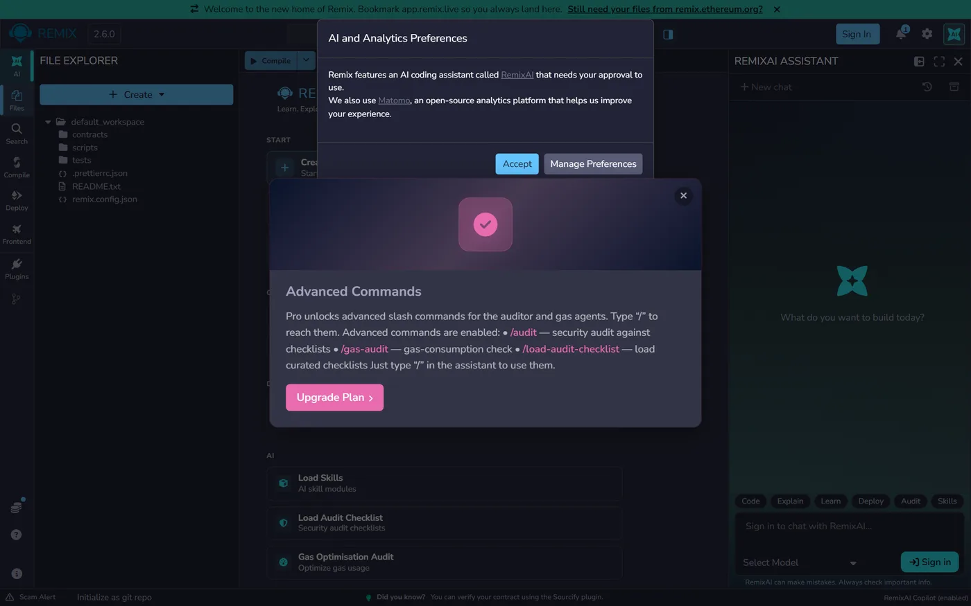Open the help question mark icon
971x606 pixels.
(17, 535)
